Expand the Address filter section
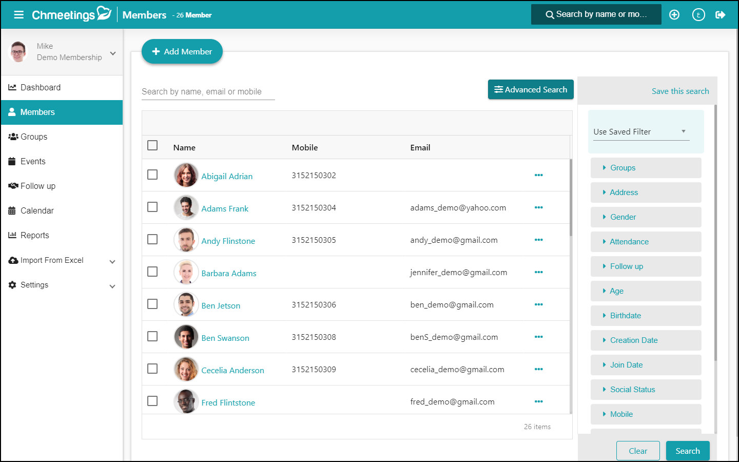The height and width of the screenshot is (462, 739). [x=646, y=192]
